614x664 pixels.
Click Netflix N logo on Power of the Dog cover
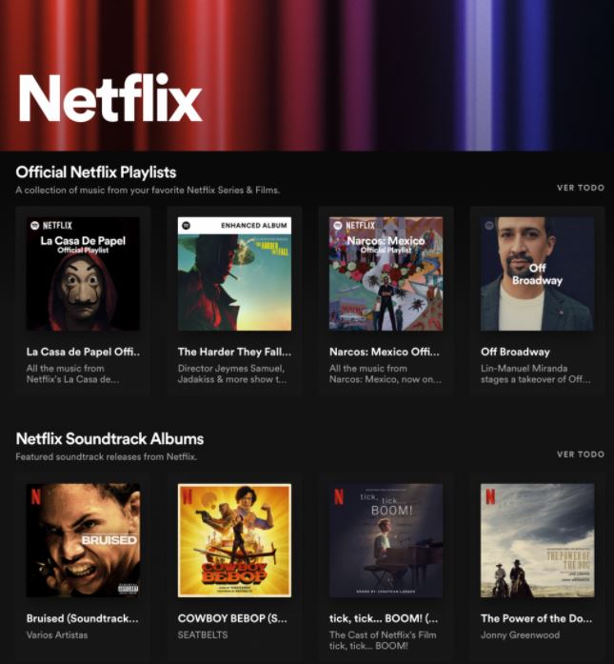point(490,496)
